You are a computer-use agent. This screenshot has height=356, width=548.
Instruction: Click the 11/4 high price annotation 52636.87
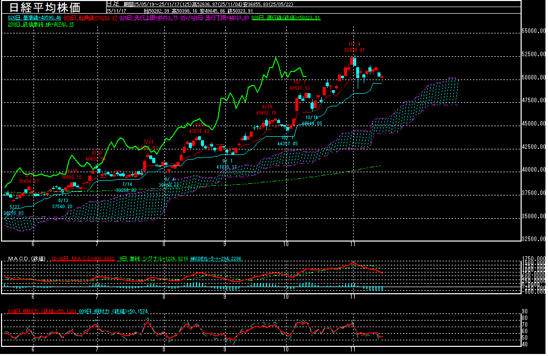coord(354,50)
